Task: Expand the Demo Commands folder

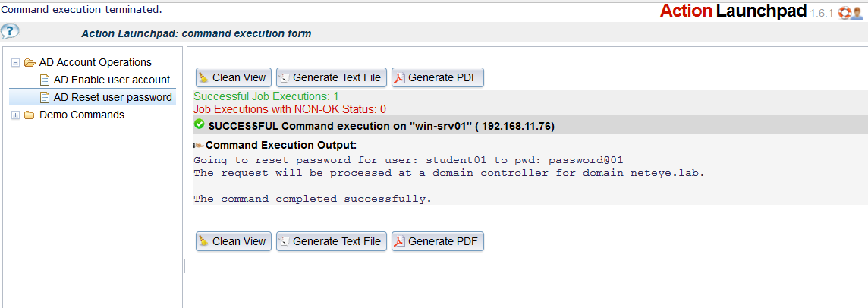Action: tap(15, 115)
